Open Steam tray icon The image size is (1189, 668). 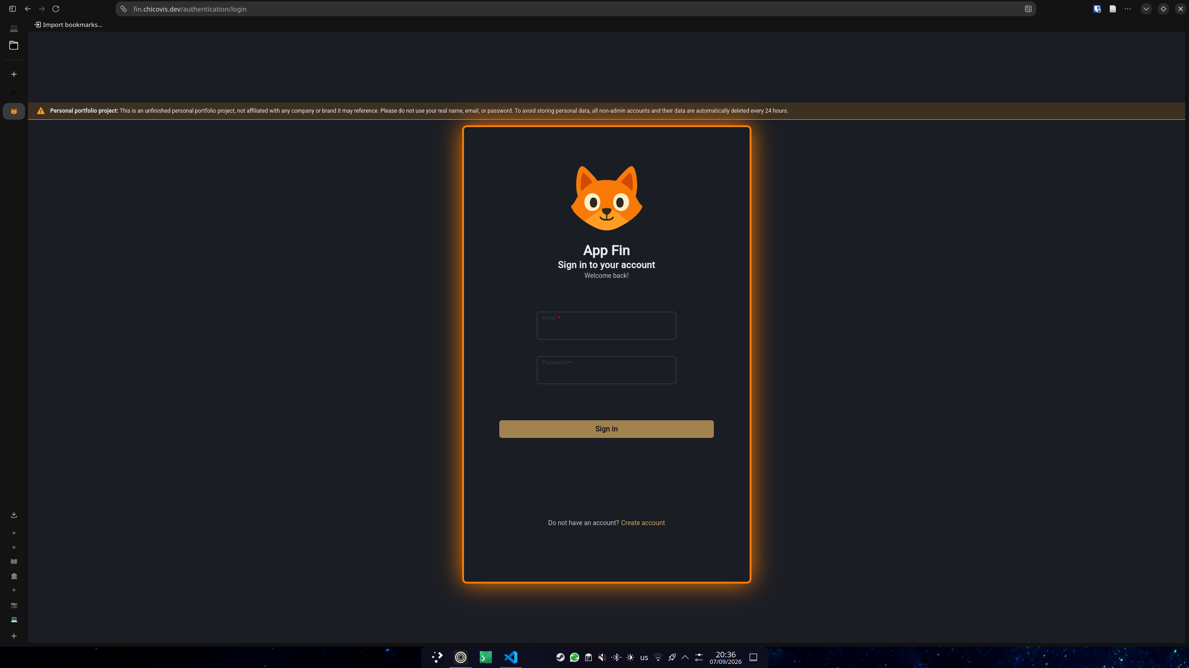tap(561, 657)
